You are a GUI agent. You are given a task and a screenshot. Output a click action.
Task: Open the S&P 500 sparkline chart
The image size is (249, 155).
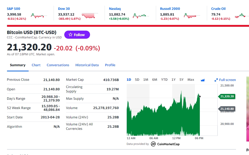[x=39, y=16]
